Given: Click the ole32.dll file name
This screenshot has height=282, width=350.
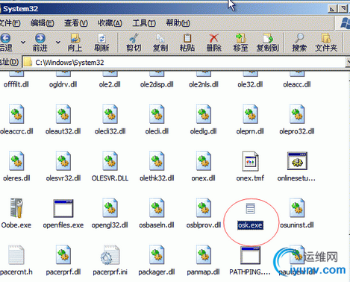Looking at the screenshot, I should 250,84.
